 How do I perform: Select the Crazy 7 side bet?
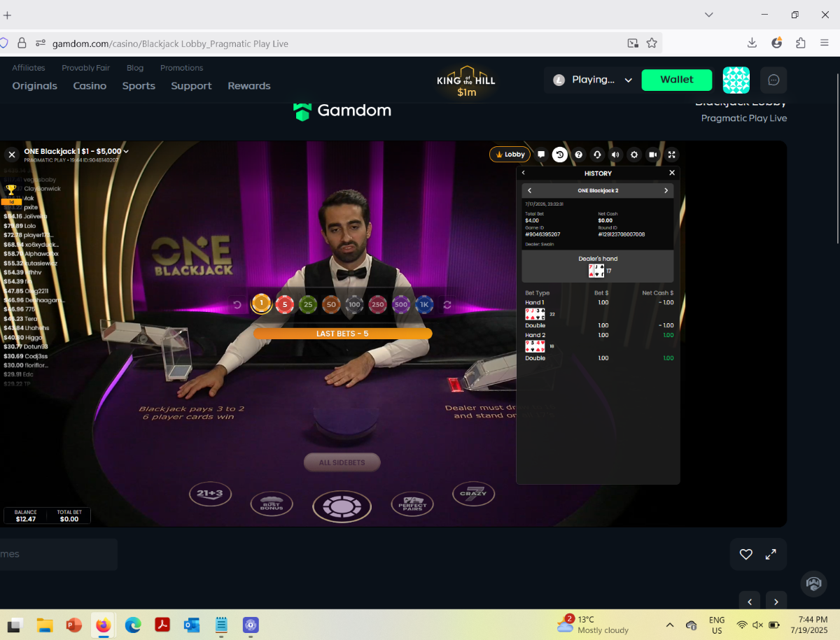tap(473, 494)
